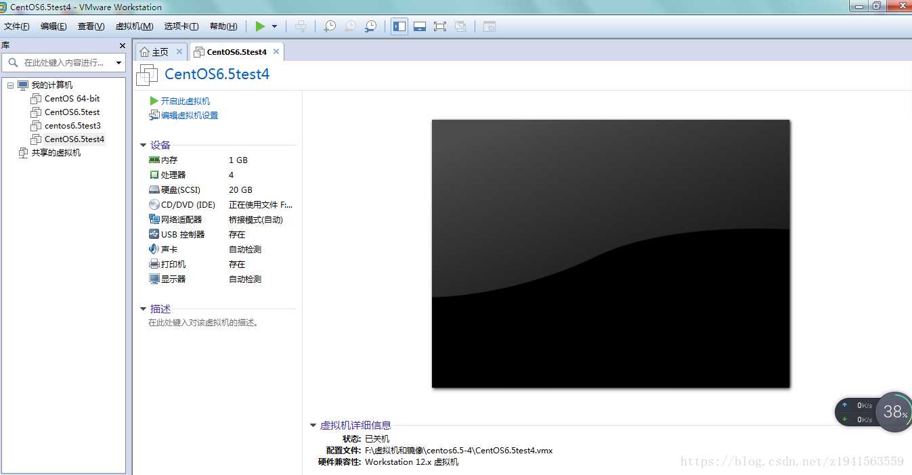Click the 硬盘(SCSI) hard disk icon
912x475 pixels.
point(154,190)
